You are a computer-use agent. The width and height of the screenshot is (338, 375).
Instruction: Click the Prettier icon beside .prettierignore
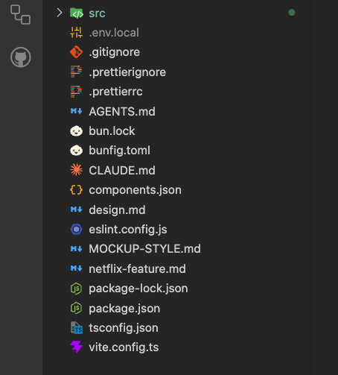76,72
